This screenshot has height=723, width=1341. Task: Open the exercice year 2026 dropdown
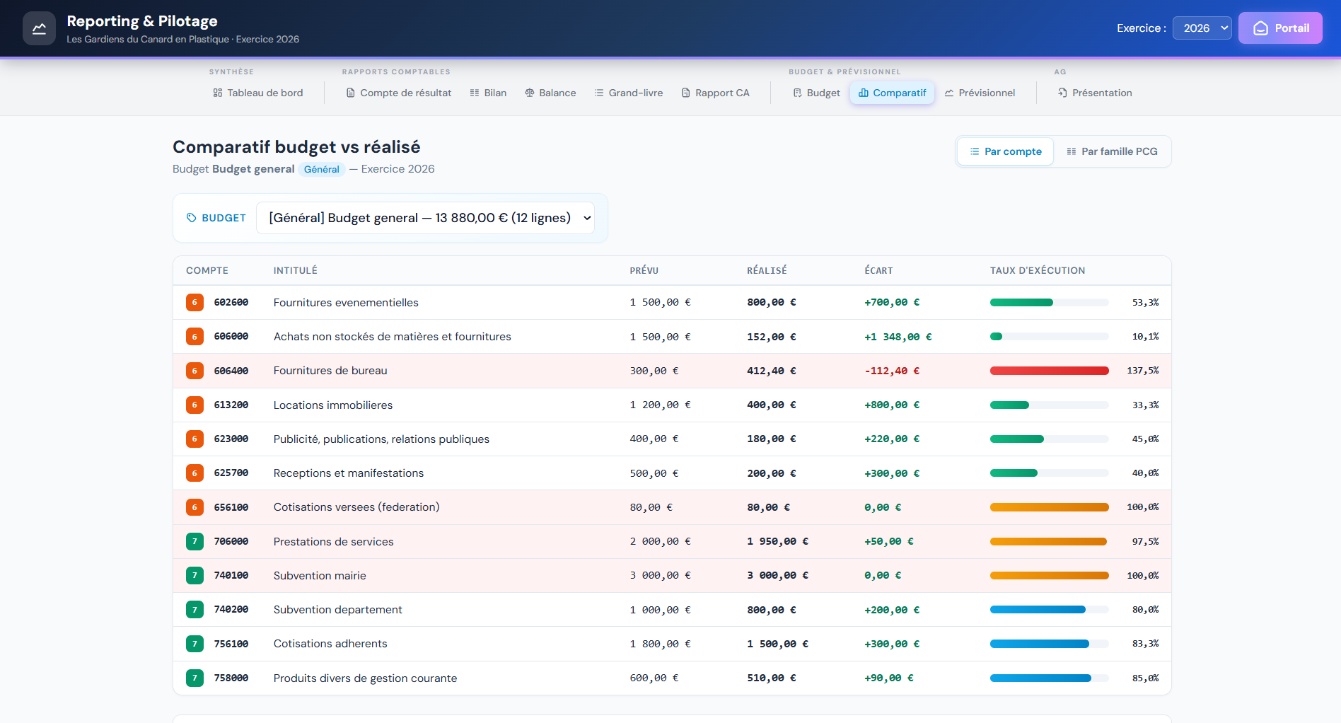point(1202,28)
